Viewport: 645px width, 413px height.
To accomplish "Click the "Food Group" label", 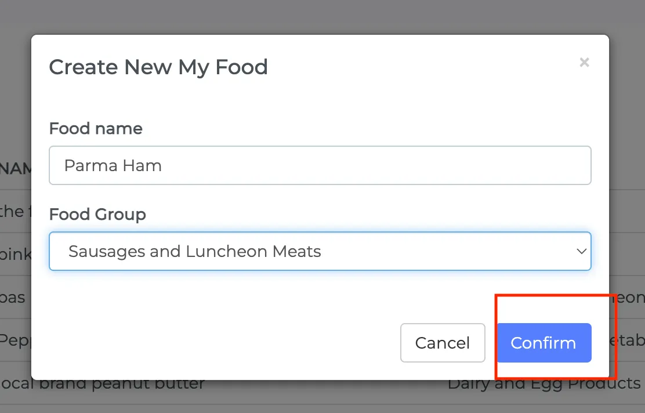I will (97, 215).
